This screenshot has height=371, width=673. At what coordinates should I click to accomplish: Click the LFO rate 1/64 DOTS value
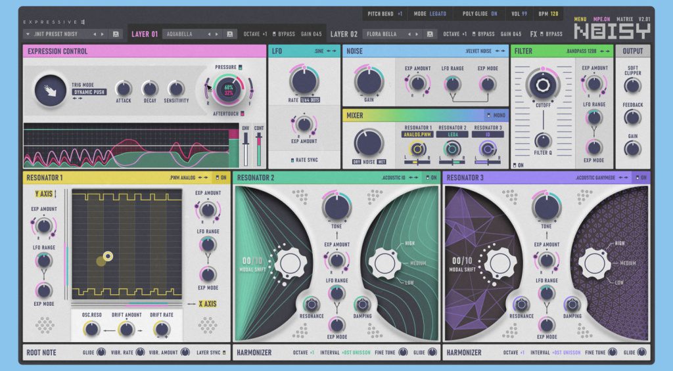pos(310,100)
